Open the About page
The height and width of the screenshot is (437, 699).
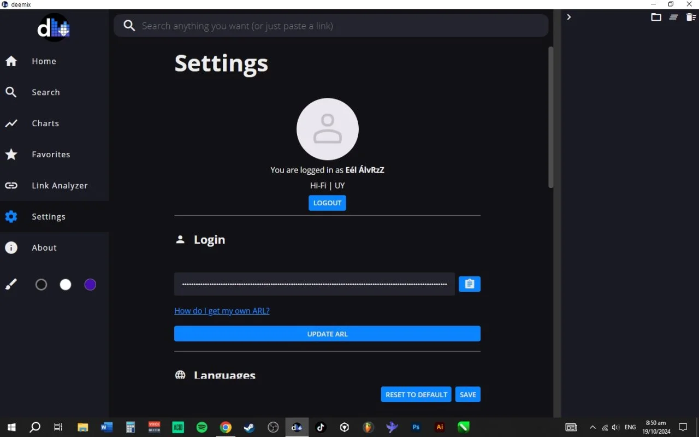(54, 248)
